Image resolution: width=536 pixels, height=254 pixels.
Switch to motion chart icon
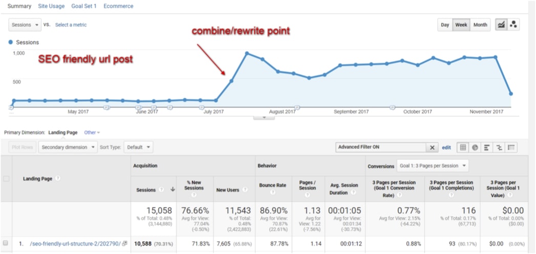click(x=513, y=25)
